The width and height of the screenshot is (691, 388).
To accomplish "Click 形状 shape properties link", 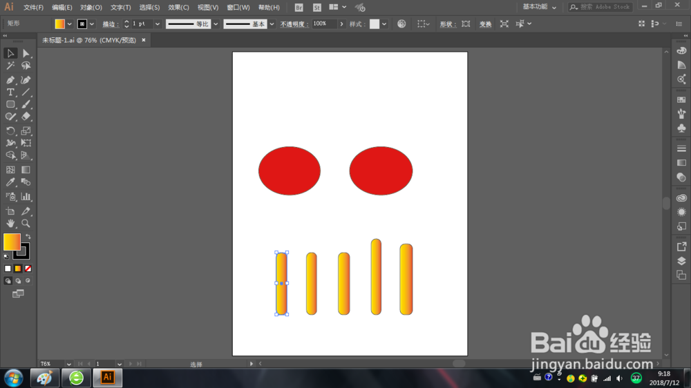I will click(x=447, y=24).
